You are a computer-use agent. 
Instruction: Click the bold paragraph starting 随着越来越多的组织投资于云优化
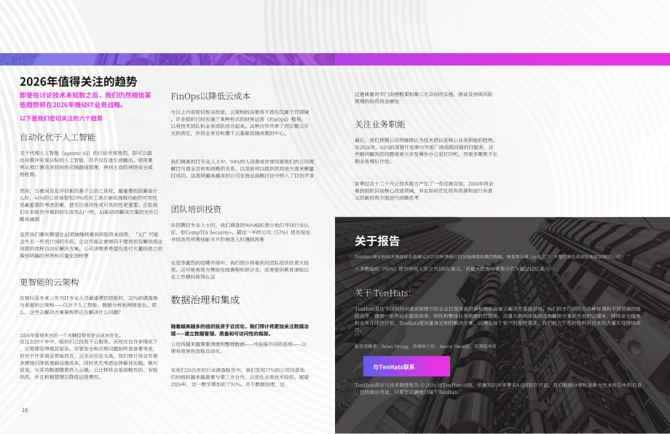(x=240, y=330)
